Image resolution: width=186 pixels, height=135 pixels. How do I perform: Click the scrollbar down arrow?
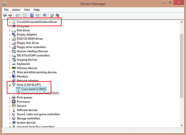(x=182, y=125)
